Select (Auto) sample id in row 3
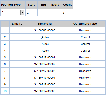106x95 pixels. pyautogui.click(x=45, y=44)
